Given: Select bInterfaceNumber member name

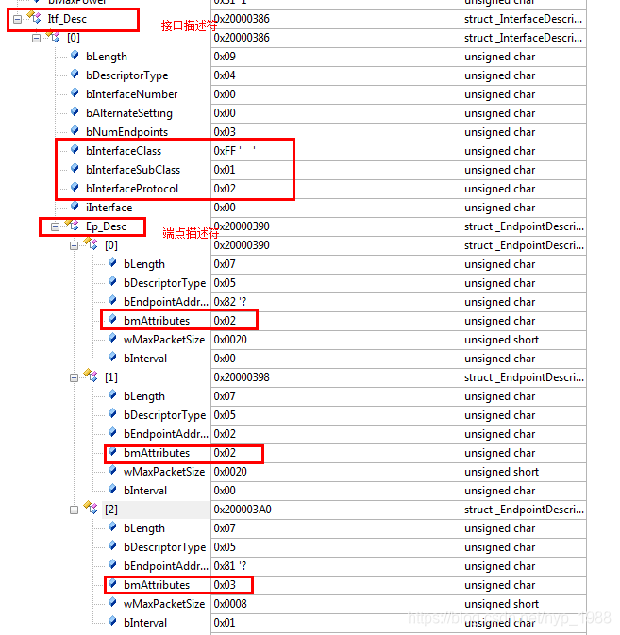Looking at the screenshot, I should pos(131,94).
